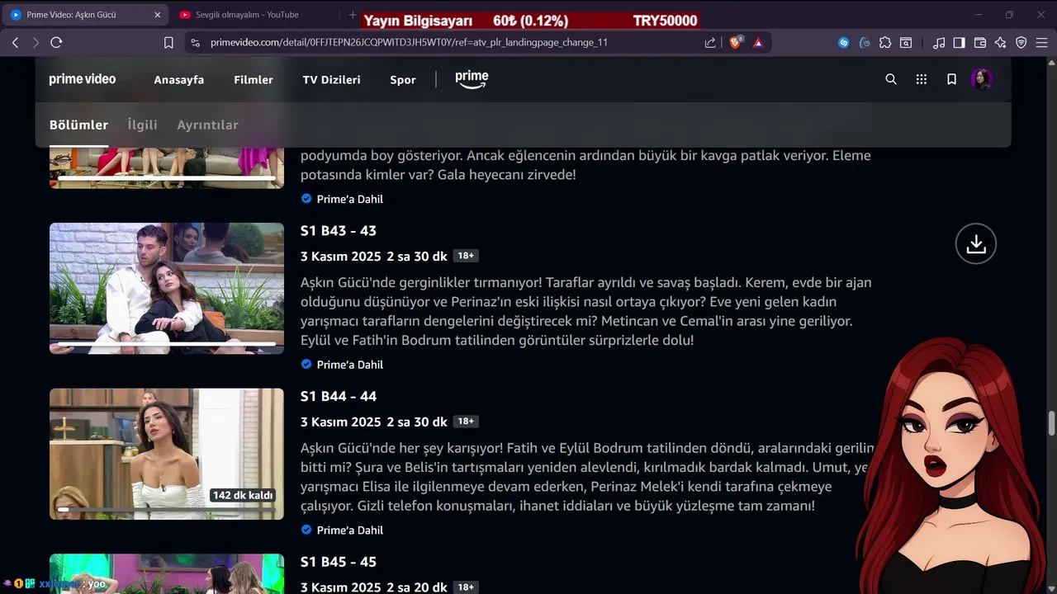This screenshot has width=1057, height=594.
Task: Switch to the İlgili tab
Action: pos(142,125)
